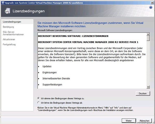155x124 pixels.
Task: Click the 'Klicken Sie in der Virtual Machine Manager-Administratorkonsole' note
Action: pyautogui.click(x=86, y=109)
